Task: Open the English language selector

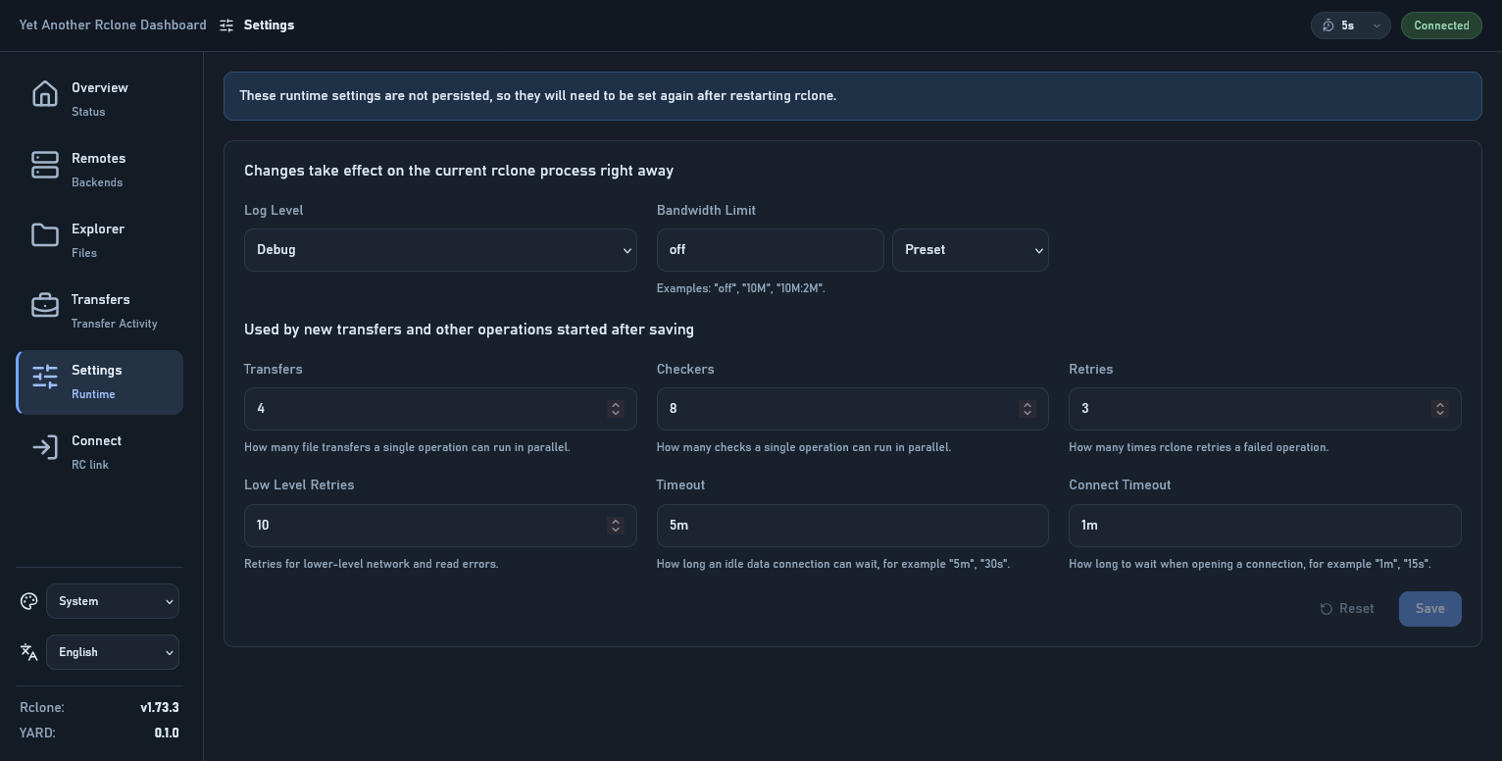Action: point(113,652)
